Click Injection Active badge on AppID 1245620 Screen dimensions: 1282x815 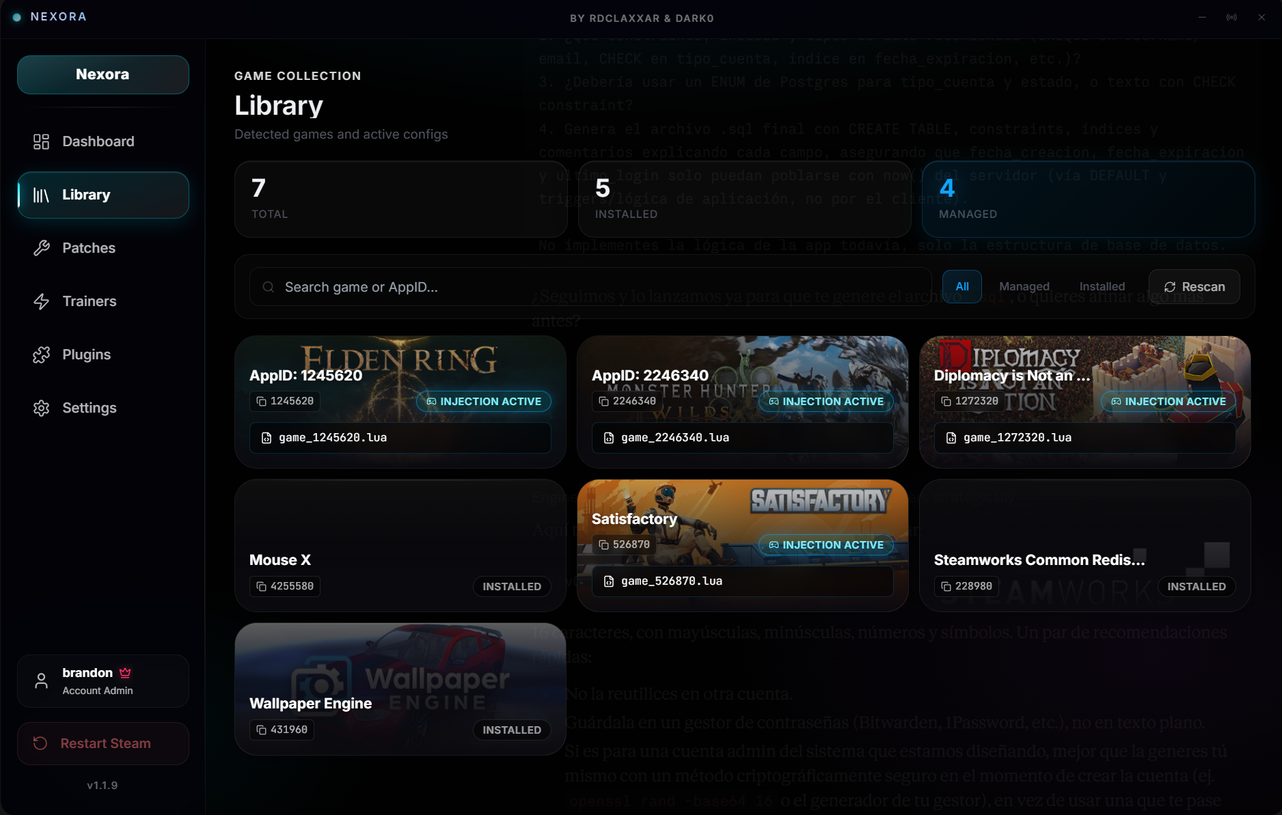tap(484, 402)
